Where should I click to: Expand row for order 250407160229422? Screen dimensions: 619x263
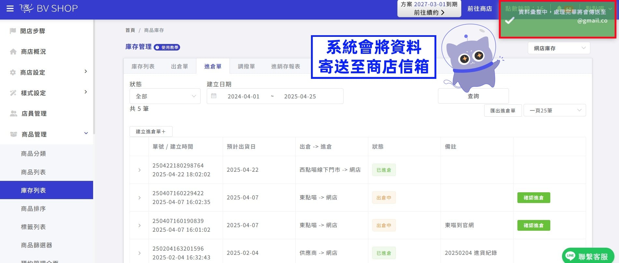[x=139, y=198]
